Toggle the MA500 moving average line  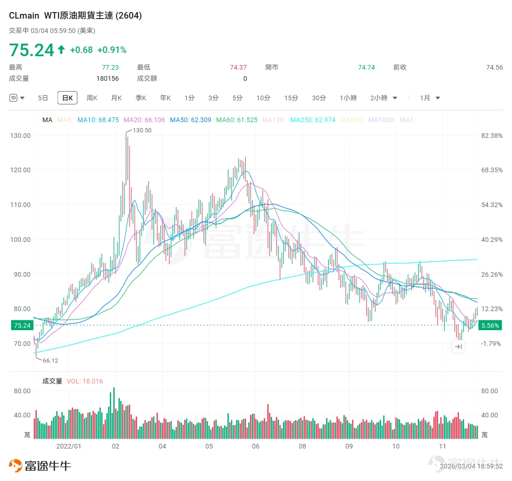click(x=352, y=120)
